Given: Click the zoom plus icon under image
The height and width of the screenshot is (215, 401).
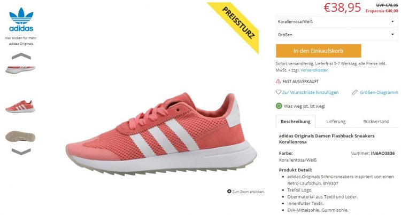Looking at the screenshot, I should coord(229,192).
